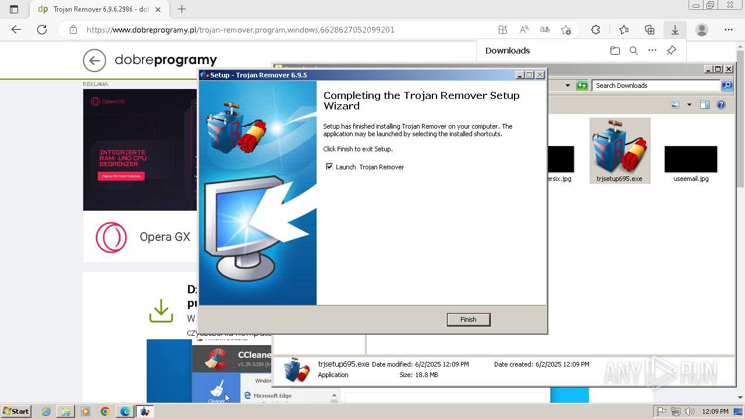This screenshot has width=745, height=419.
Task: Click Finish to exit Trojan Remover Setup
Action: point(469,319)
